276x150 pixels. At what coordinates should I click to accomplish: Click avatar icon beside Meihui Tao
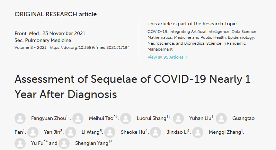point(78,118)
